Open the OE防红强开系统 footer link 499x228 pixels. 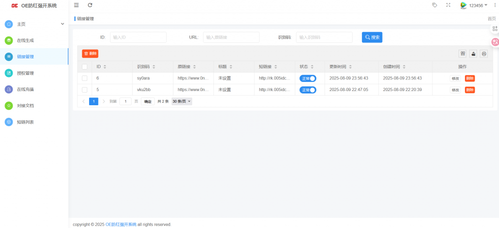point(121,224)
